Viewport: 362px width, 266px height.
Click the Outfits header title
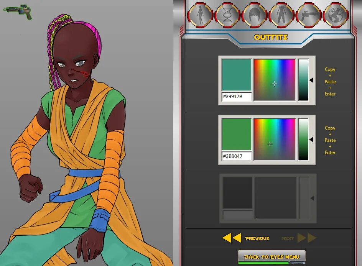[271, 37]
